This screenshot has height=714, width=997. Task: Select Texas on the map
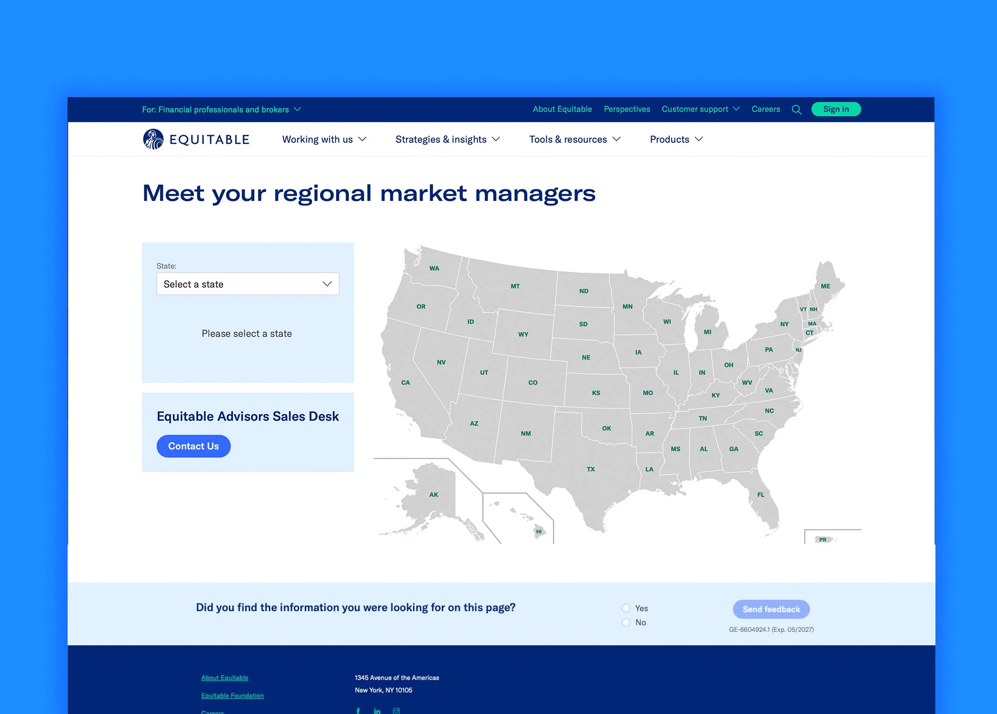[590, 469]
